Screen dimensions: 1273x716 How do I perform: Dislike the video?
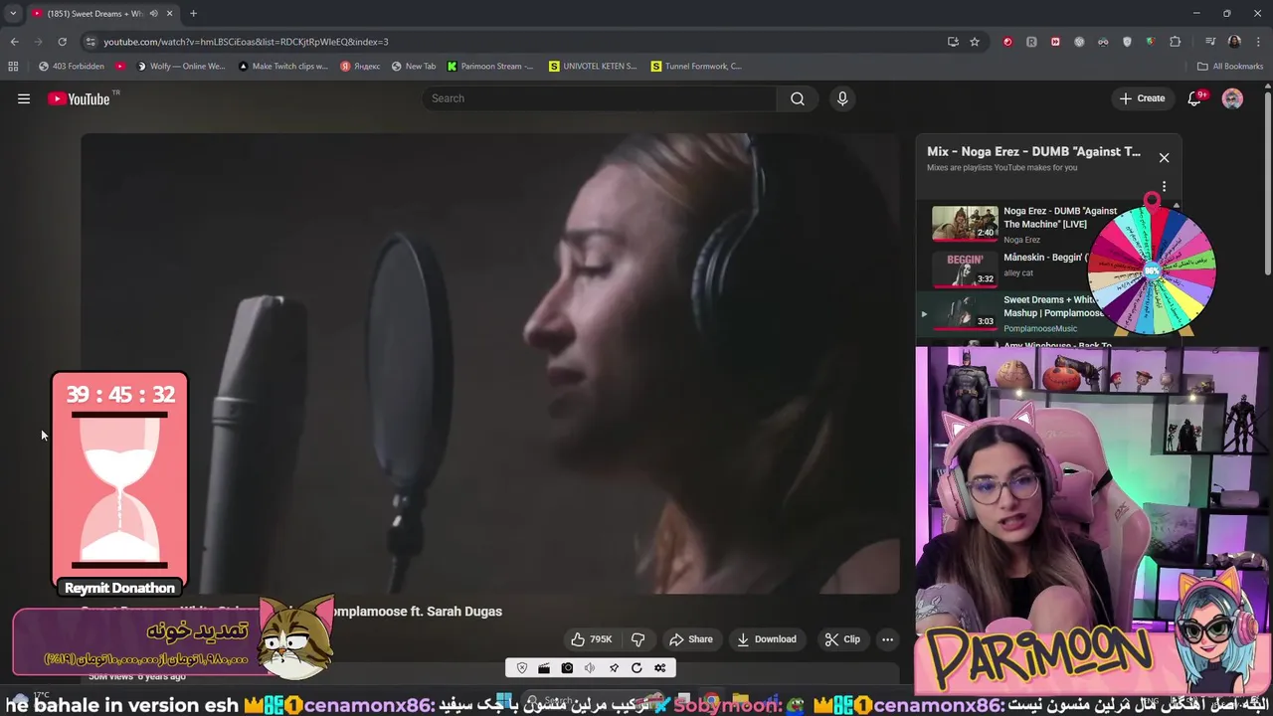(638, 639)
